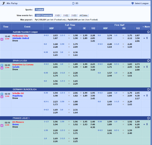152x145 pixels.
Task: Pick Schalke first half HDP odds 2.04
Action: pos(109,93)
